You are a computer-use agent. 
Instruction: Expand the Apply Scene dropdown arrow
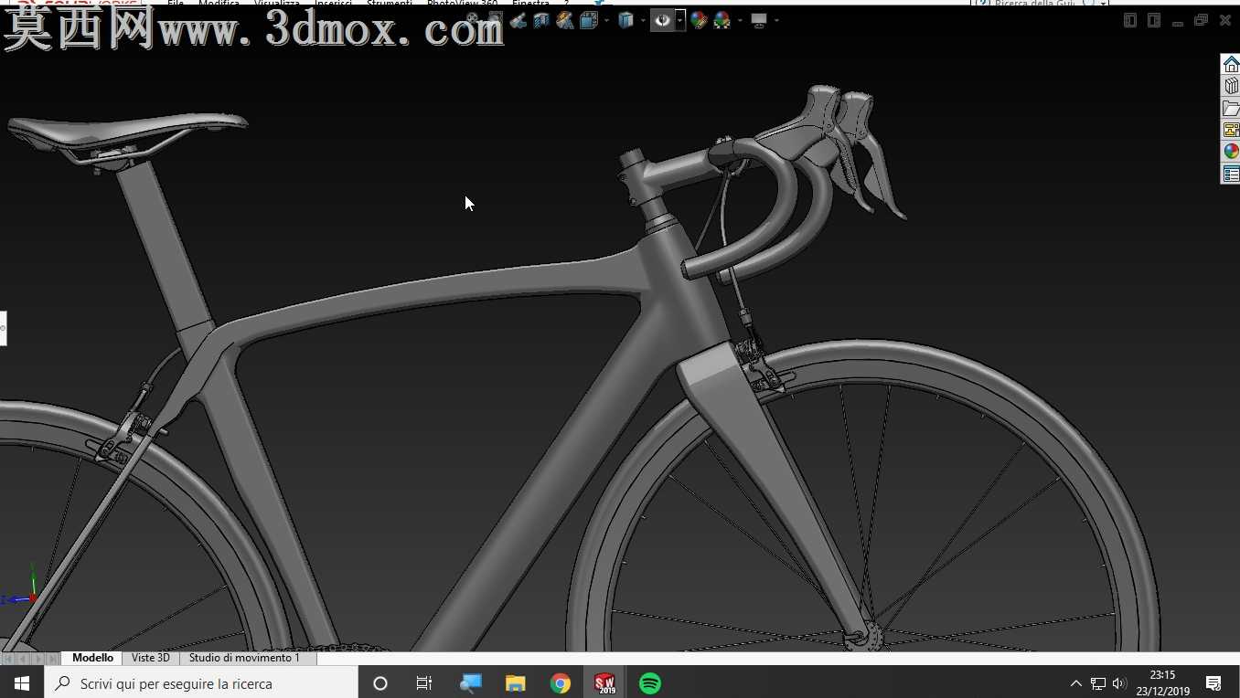(x=740, y=20)
